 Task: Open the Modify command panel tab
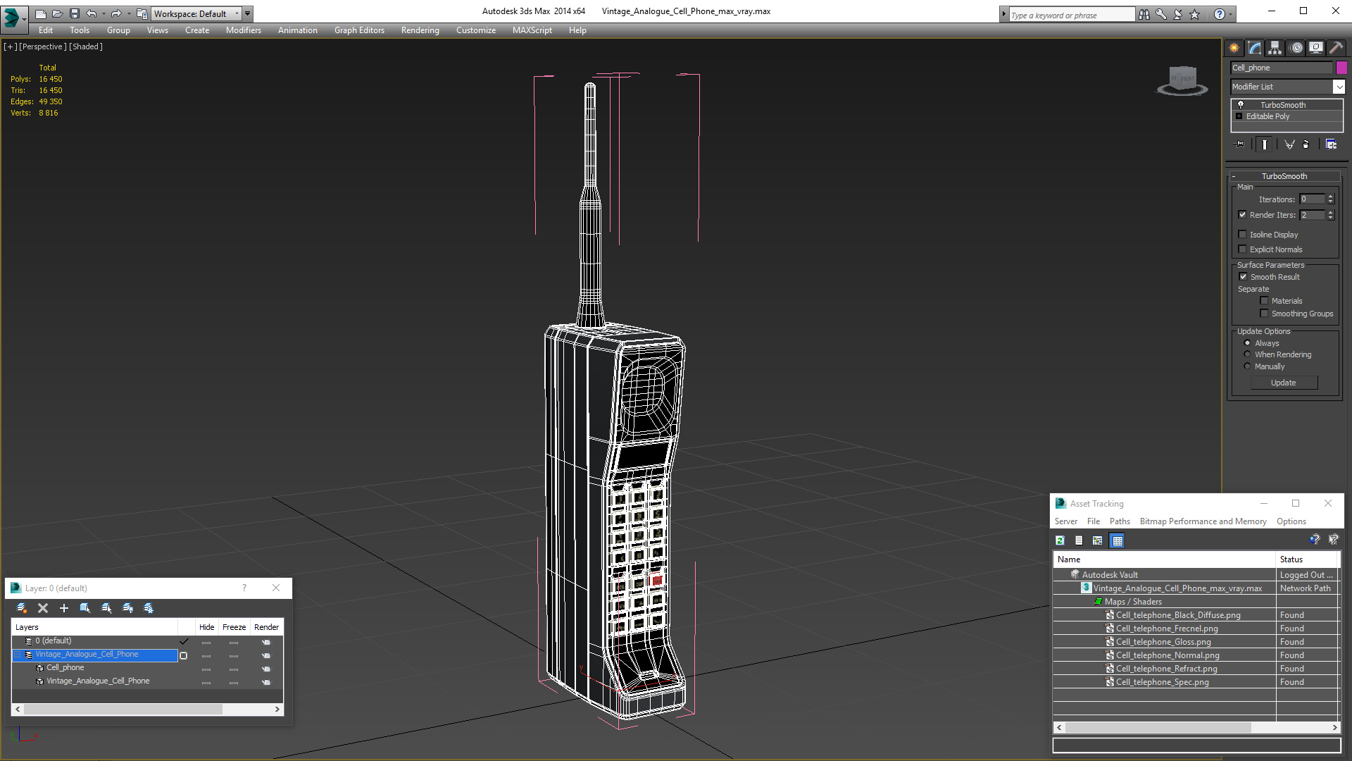pyautogui.click(x=1255, y=48)
